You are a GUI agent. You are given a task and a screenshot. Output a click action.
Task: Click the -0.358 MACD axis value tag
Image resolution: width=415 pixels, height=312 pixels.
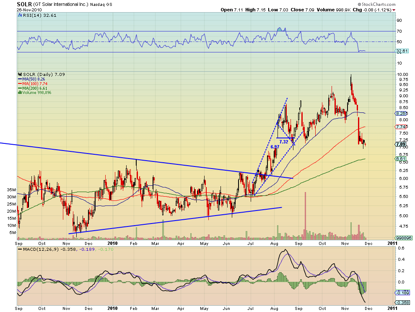tap(402, 302)
